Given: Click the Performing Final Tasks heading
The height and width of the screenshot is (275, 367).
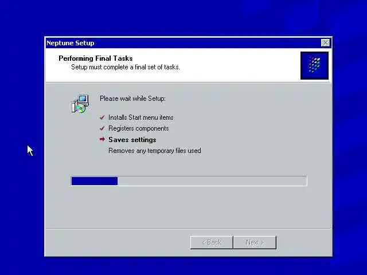Looking at the screenshot, I should click(96, 58).
